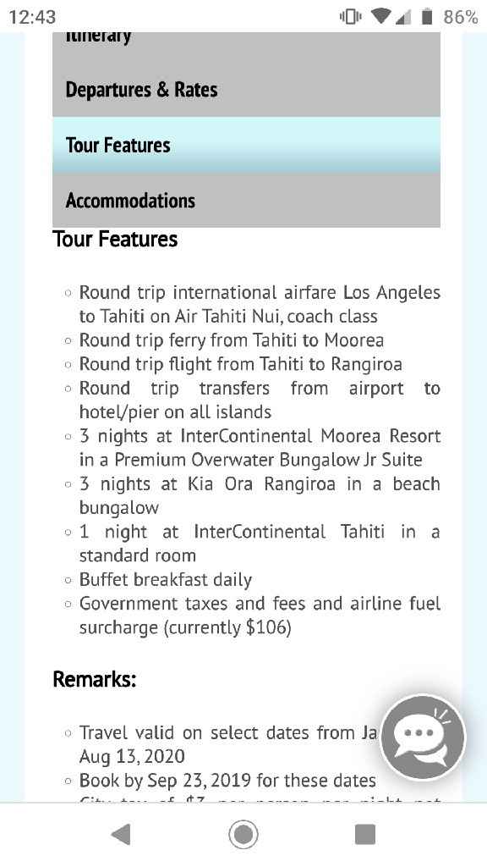This screenshot has height=867, width=487.
Task: Switch to the Tour Features tab
Action: click(246, 145)
